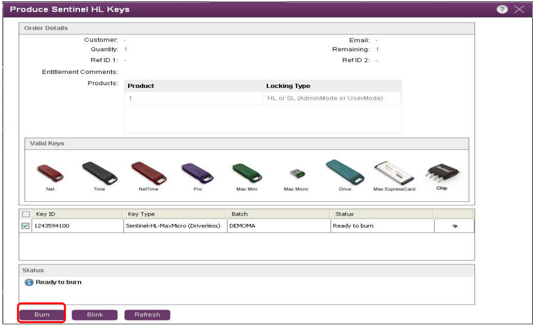
Task: Click the info icon beside Ready to burn
Action: tap(29, 282)
